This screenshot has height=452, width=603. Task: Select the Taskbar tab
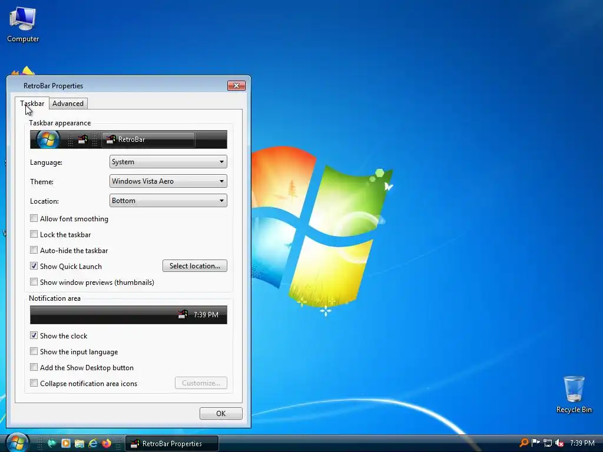32,104
